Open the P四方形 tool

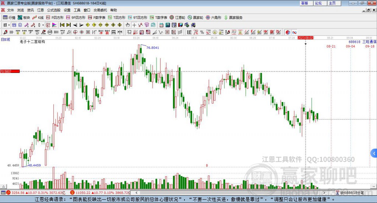(x=55, y=18)
